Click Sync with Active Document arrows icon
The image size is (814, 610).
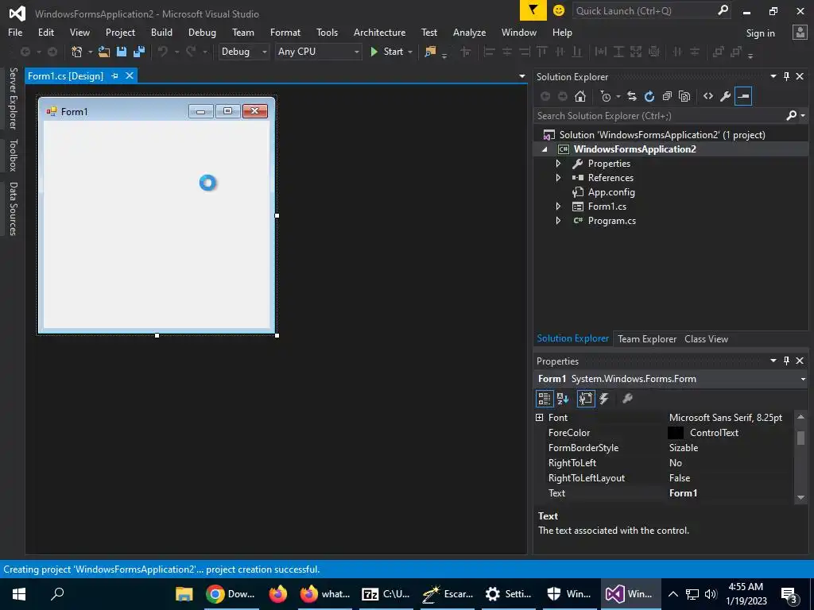(632, 96)
